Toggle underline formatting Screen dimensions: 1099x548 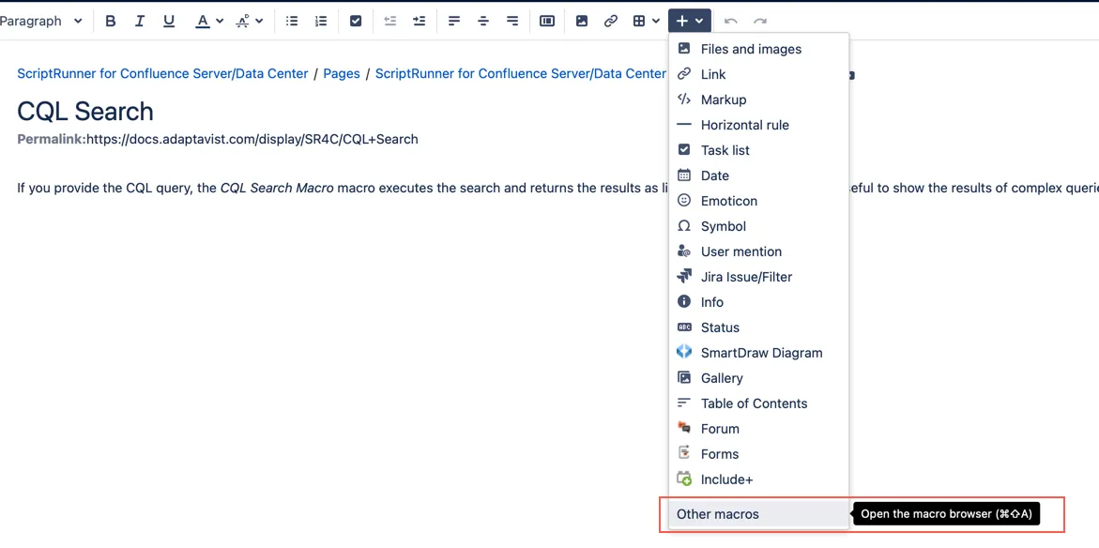[x=169, y=21]
